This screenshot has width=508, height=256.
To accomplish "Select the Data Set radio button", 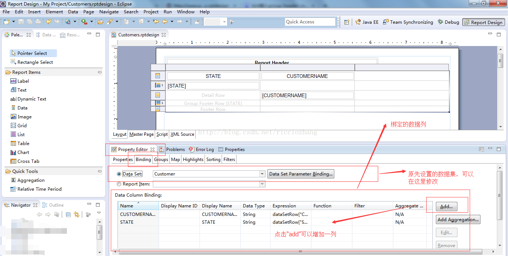I will [119, 174].
